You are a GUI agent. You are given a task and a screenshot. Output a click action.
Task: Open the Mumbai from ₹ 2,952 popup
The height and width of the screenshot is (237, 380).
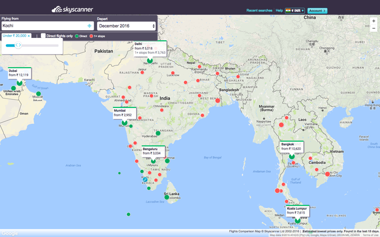tap(125, 113)
